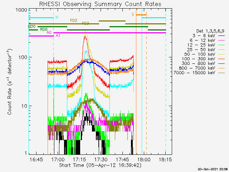Screen dimensions: 229x172
Task: Click the timestamp '20-Oct-2021 02:59'
Action: point(213,169)
